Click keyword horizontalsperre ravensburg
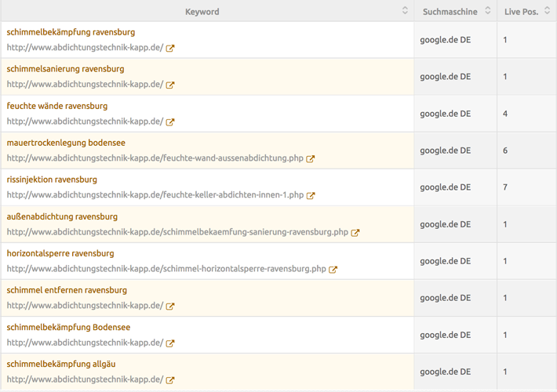557x392 pixels. 60,253
